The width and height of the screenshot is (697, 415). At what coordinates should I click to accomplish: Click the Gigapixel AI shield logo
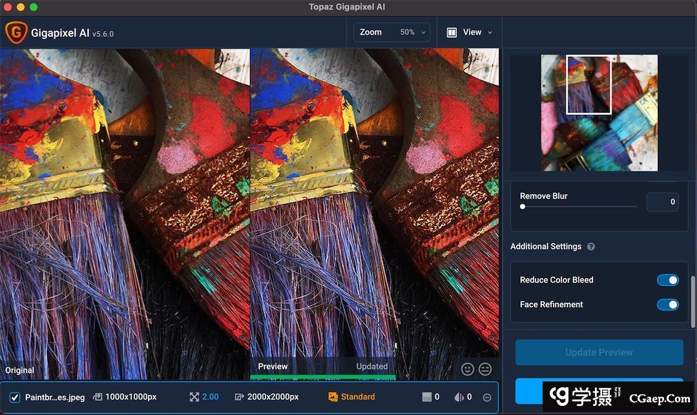[16, 32]
